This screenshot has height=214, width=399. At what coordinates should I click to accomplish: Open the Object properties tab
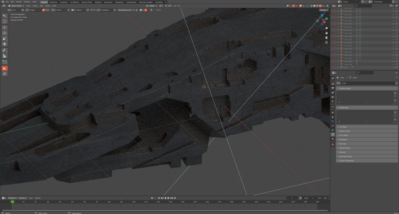coord(333,113)
